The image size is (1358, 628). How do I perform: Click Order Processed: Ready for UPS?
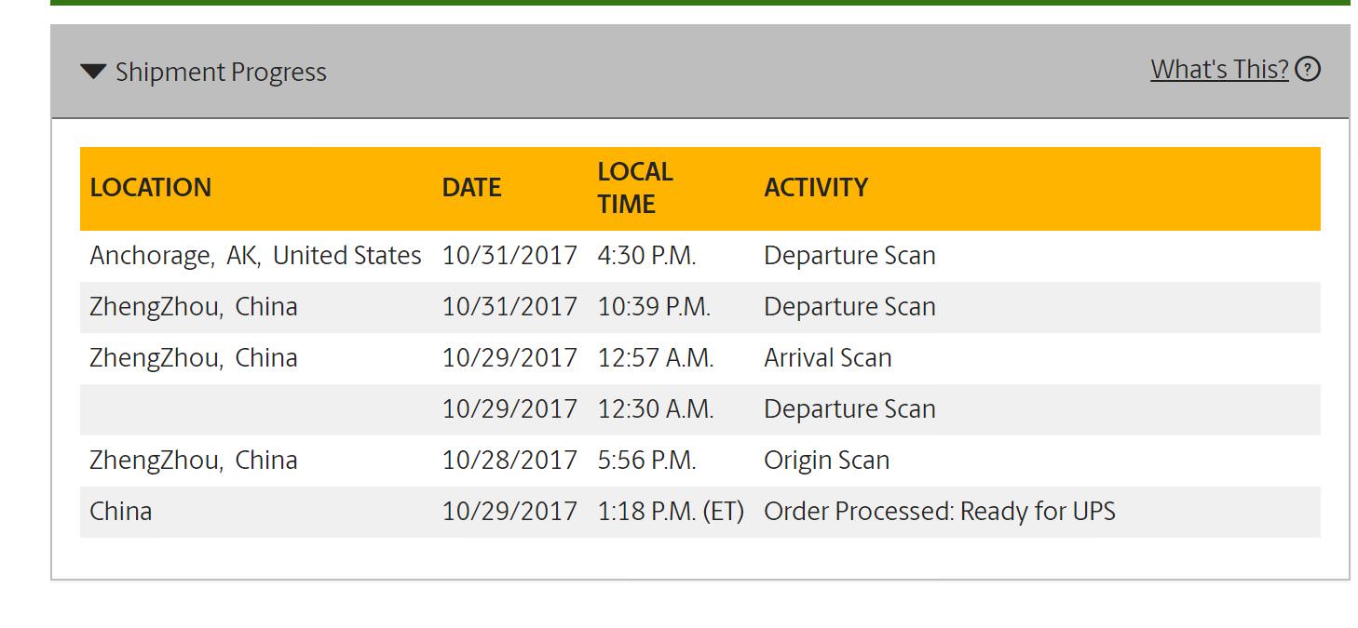939,512
